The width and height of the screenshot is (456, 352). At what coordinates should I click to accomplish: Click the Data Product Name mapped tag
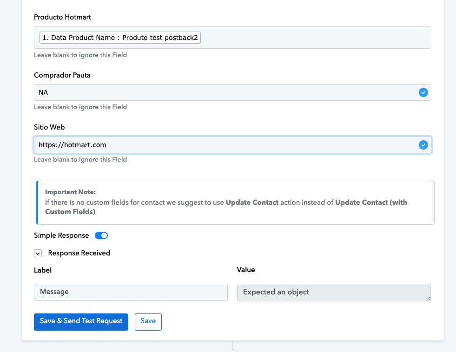[x=120, y=38]
